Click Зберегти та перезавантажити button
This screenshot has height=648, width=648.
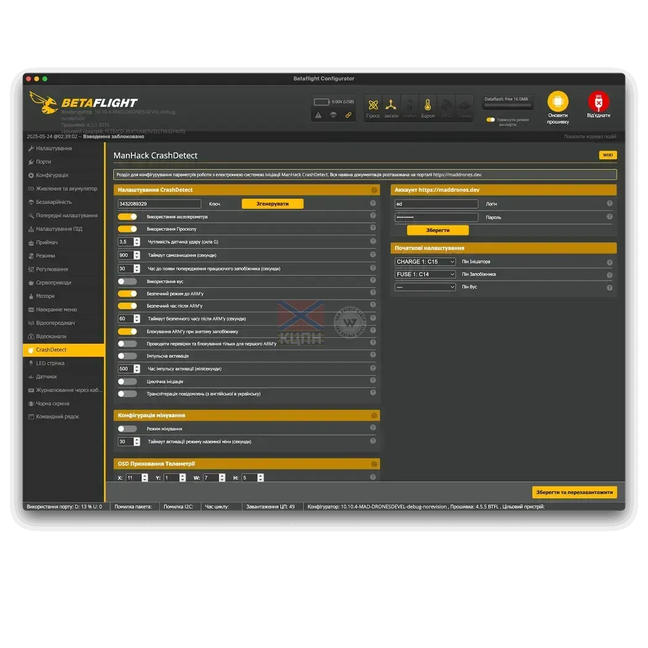point(574,492)
